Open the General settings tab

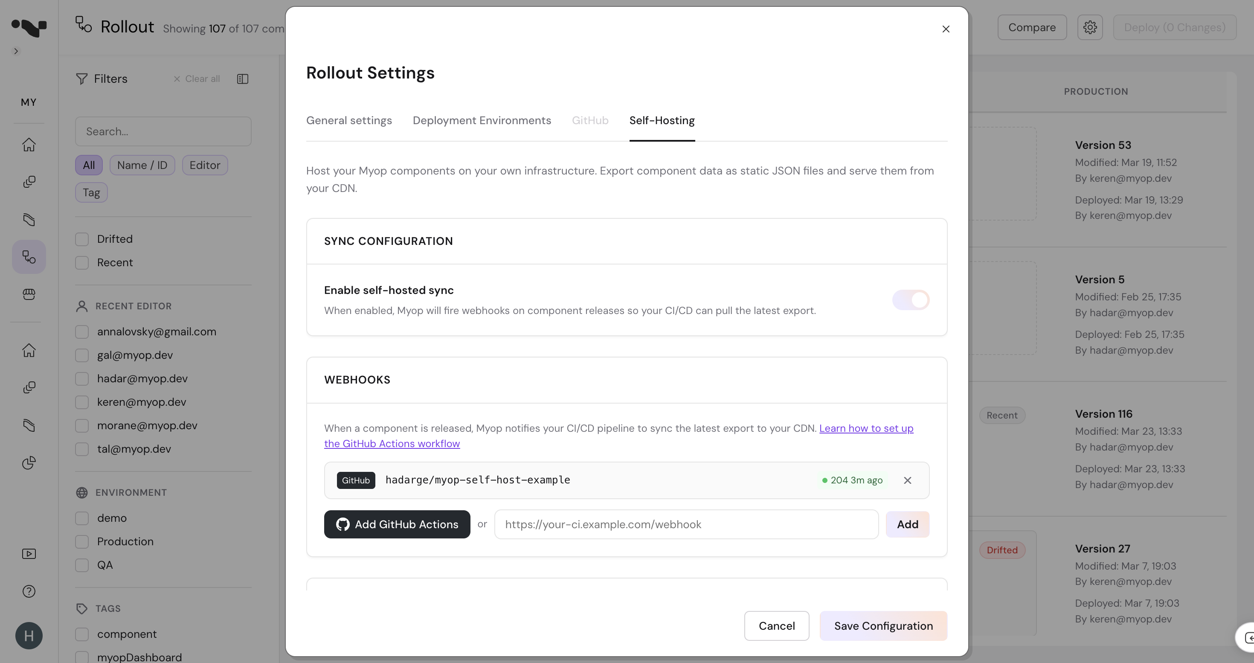click(348, 120)
